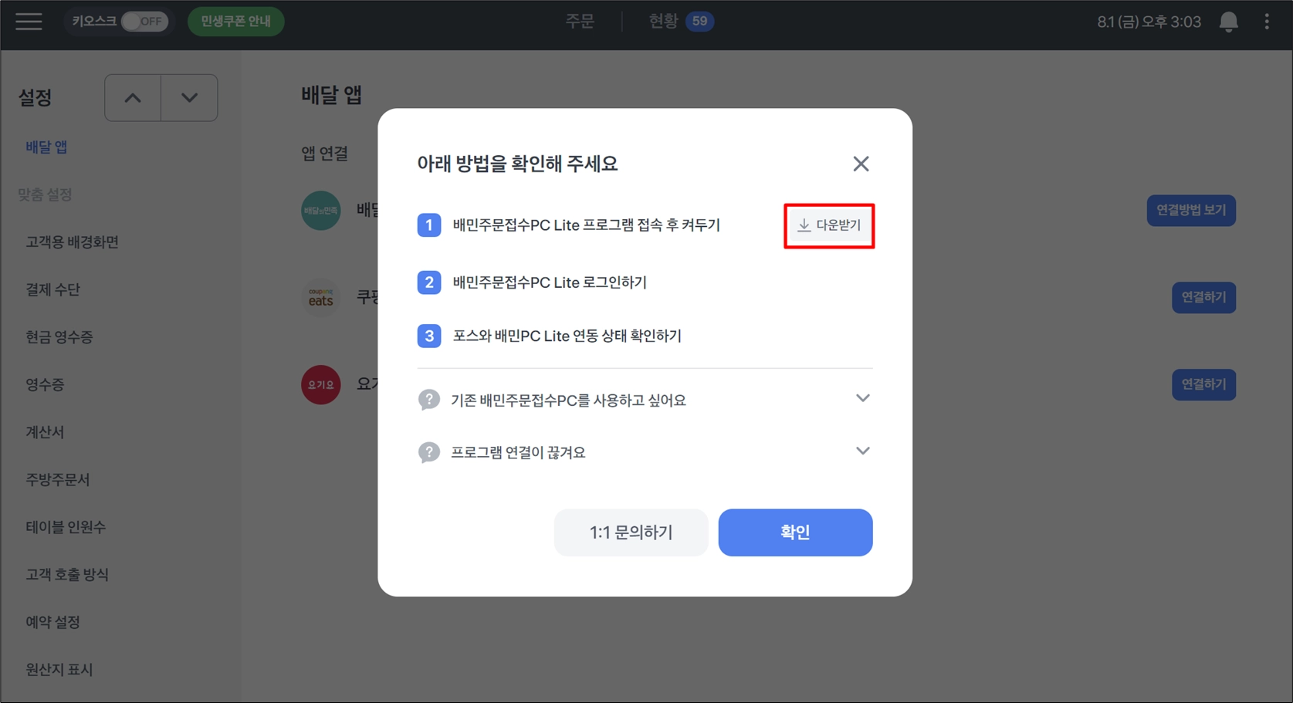
Task: Click the 59 count badge
Action: [x=700, y=22]
